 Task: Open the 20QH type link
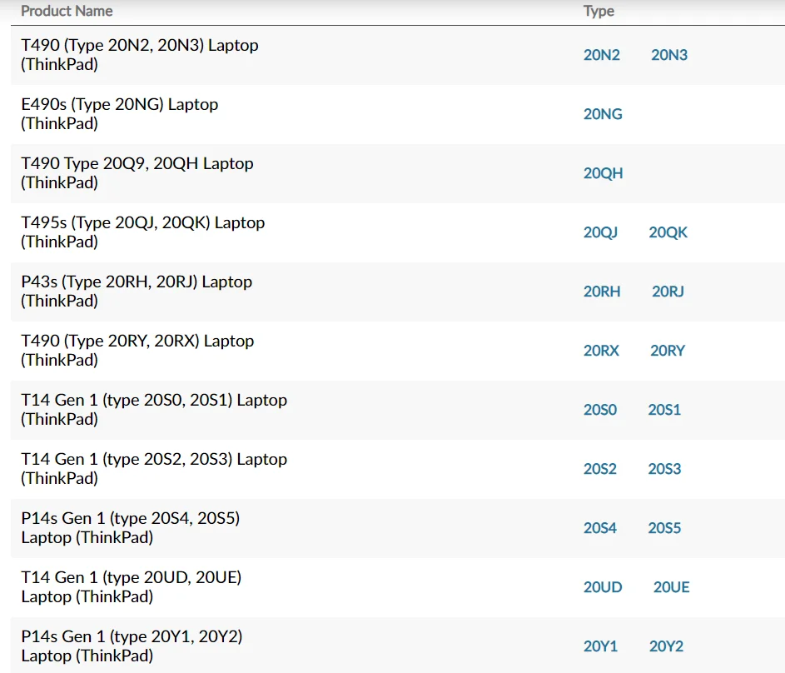(603, 173)
